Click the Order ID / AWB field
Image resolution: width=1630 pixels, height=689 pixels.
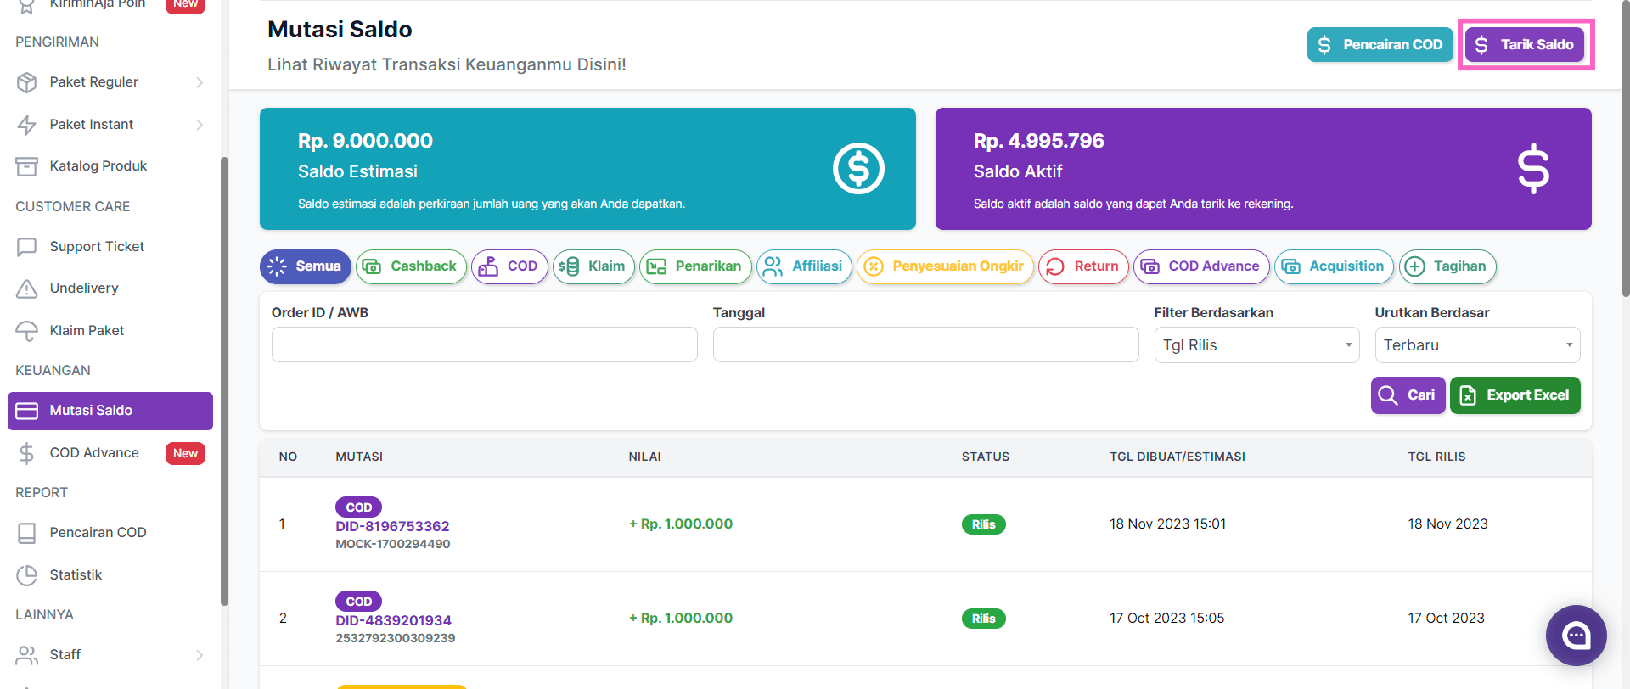484,345
